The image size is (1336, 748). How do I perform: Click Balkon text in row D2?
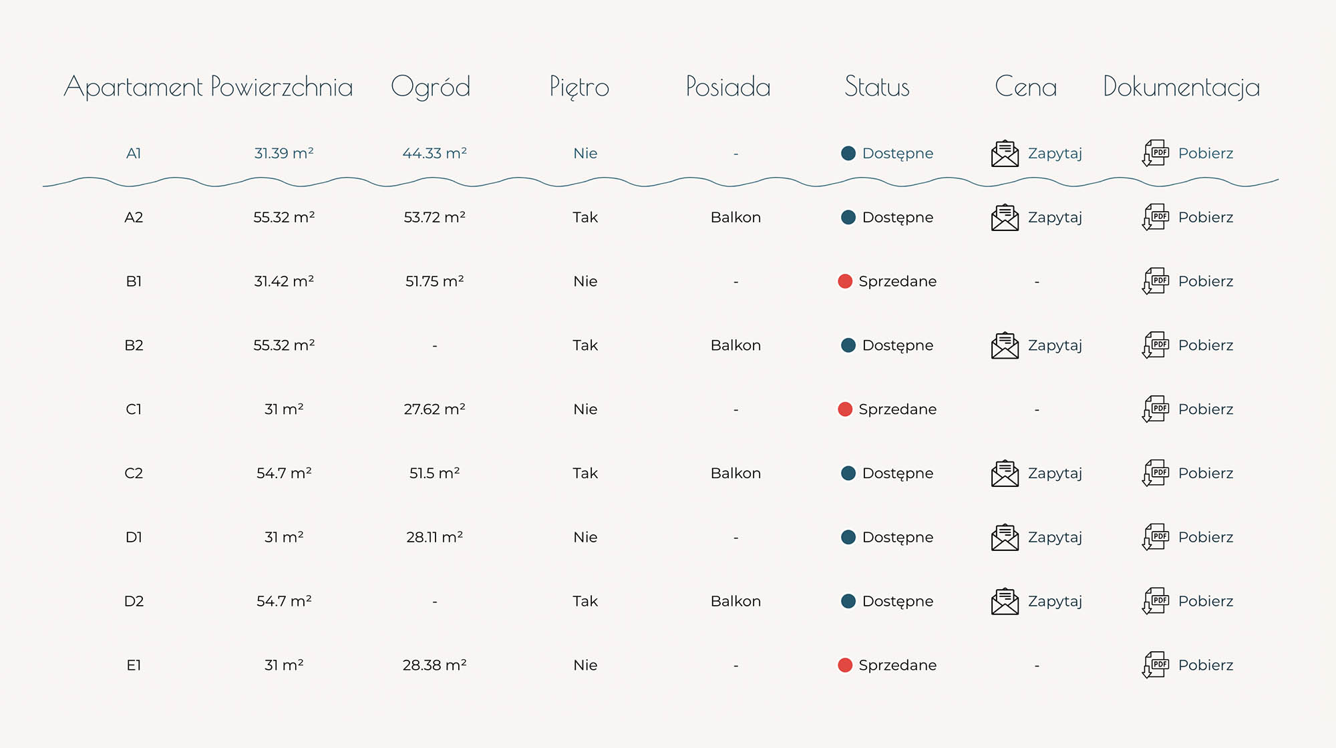click(735, 601)
